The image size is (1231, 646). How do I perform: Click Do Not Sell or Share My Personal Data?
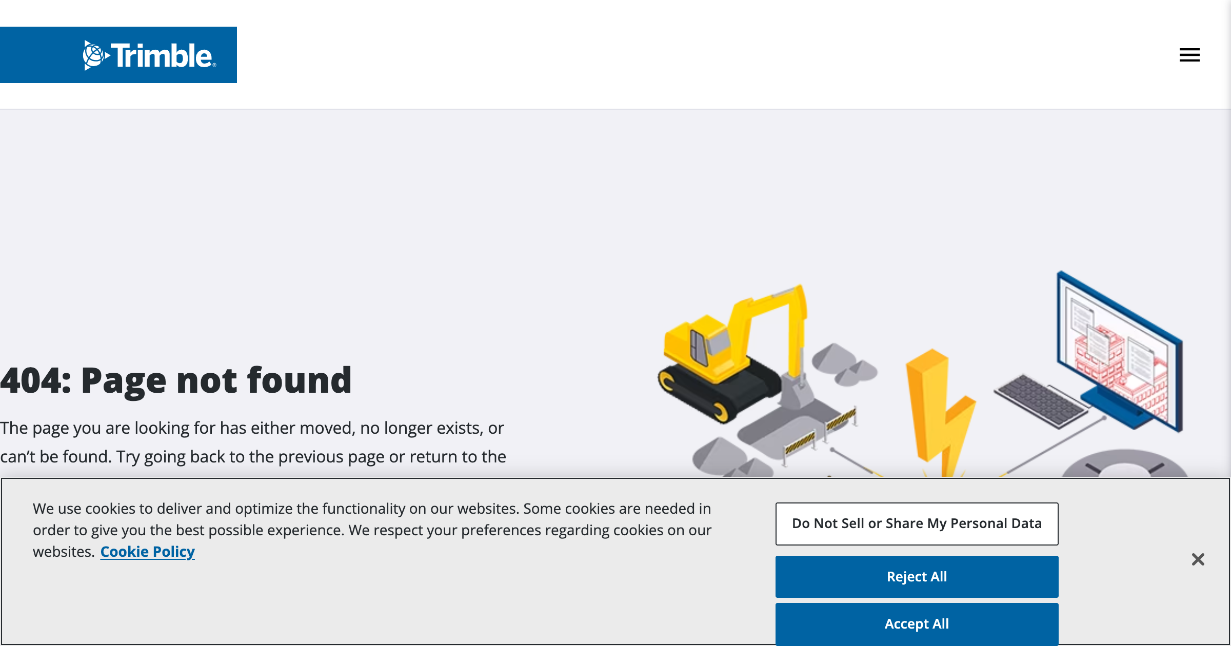click(x=917, y=523)
